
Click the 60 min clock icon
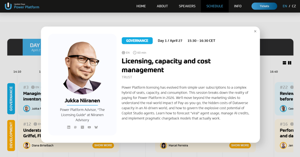pyautogui.click(x=135, y=53)
